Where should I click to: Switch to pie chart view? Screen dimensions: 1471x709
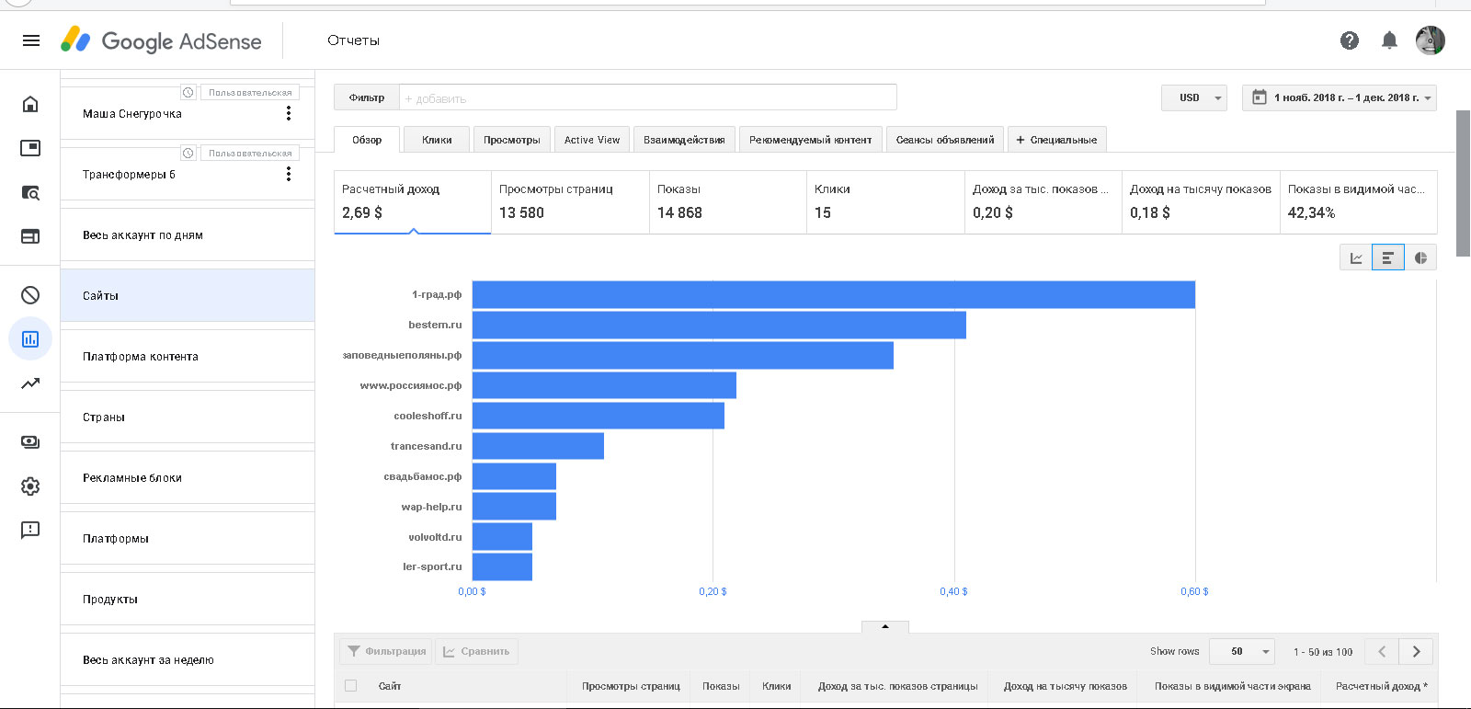click(x=1420, y=258)
